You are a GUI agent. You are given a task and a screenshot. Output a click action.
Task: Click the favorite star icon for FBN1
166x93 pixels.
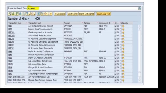tap(123, 74)
